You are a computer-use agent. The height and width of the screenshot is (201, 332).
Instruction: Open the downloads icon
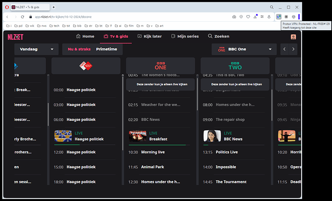coord(255,17)
